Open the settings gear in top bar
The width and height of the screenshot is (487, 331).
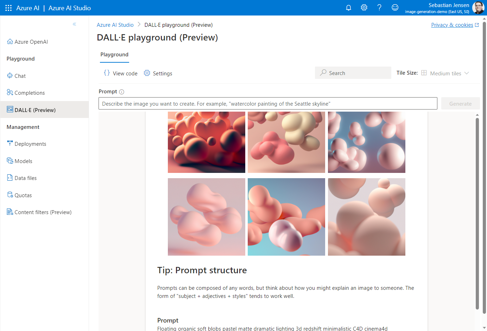364,8
